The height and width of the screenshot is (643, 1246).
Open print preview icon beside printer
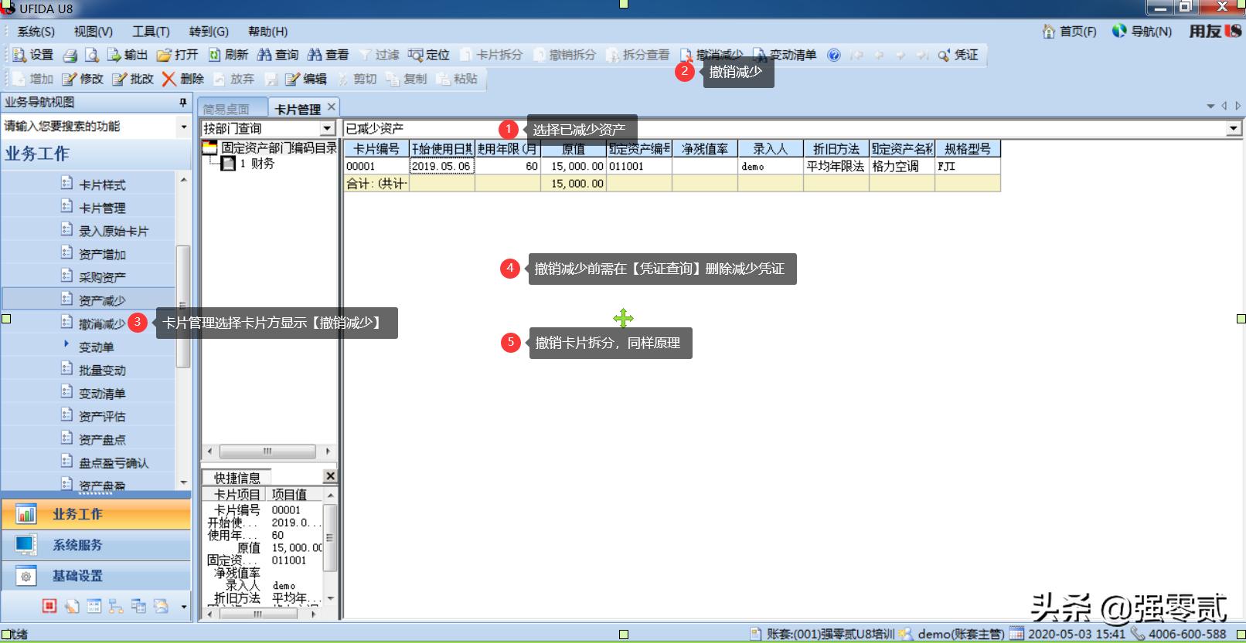coord(92,55)
